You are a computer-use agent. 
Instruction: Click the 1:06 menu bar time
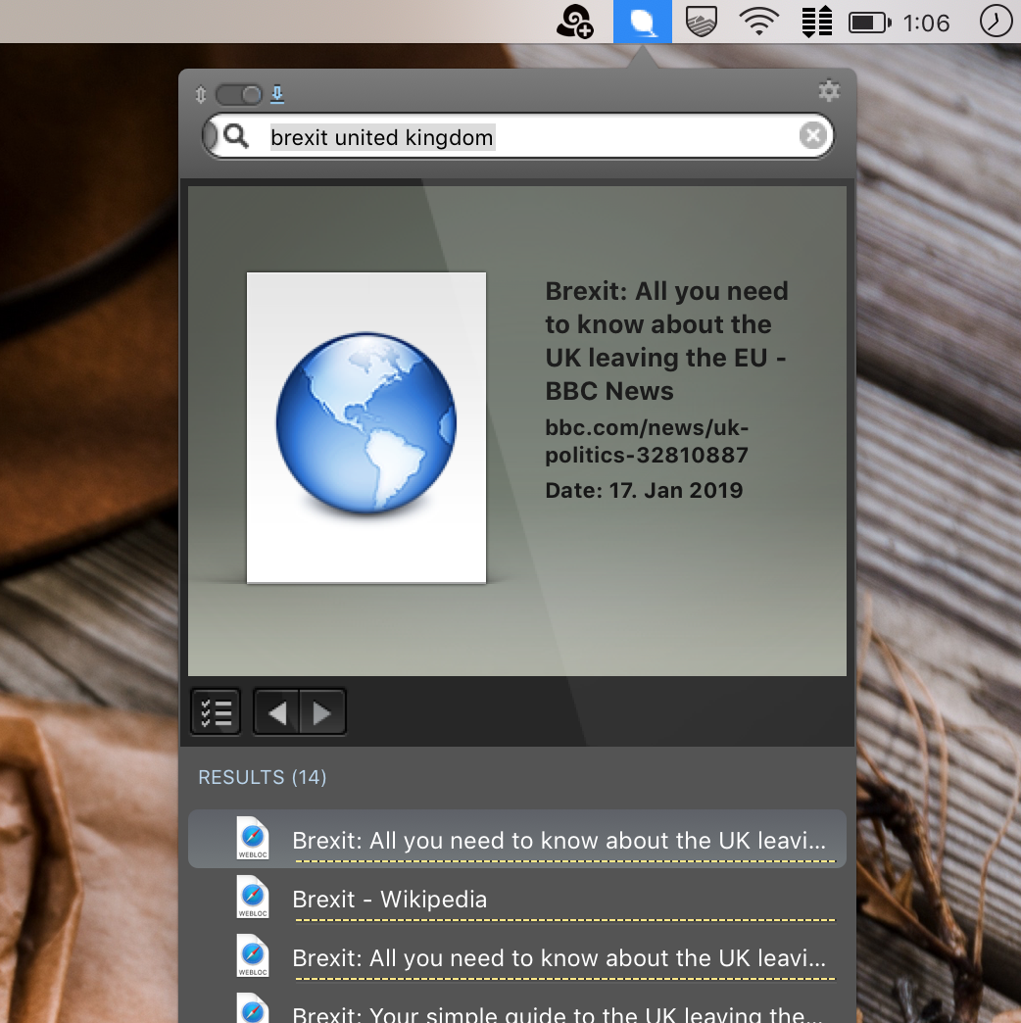pyautogui.click(x=926, y=24)
